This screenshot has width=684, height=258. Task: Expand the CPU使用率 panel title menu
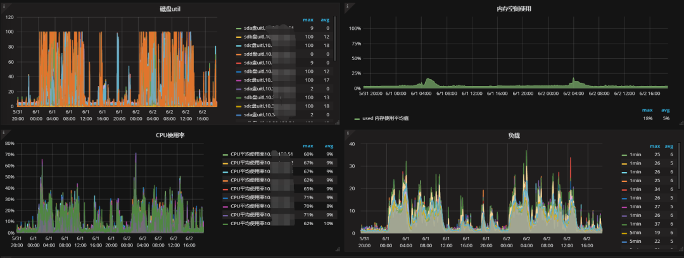[170, 135]
